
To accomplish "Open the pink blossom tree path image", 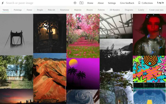I will (83, 36).
